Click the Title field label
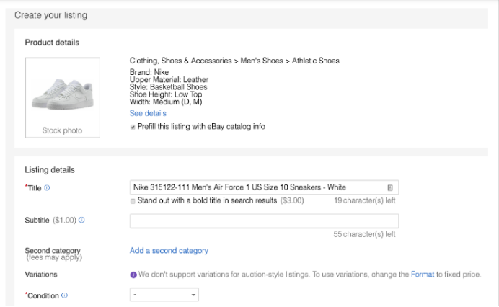Viewport: 499px width, 307px height. (x=34, y=187)
